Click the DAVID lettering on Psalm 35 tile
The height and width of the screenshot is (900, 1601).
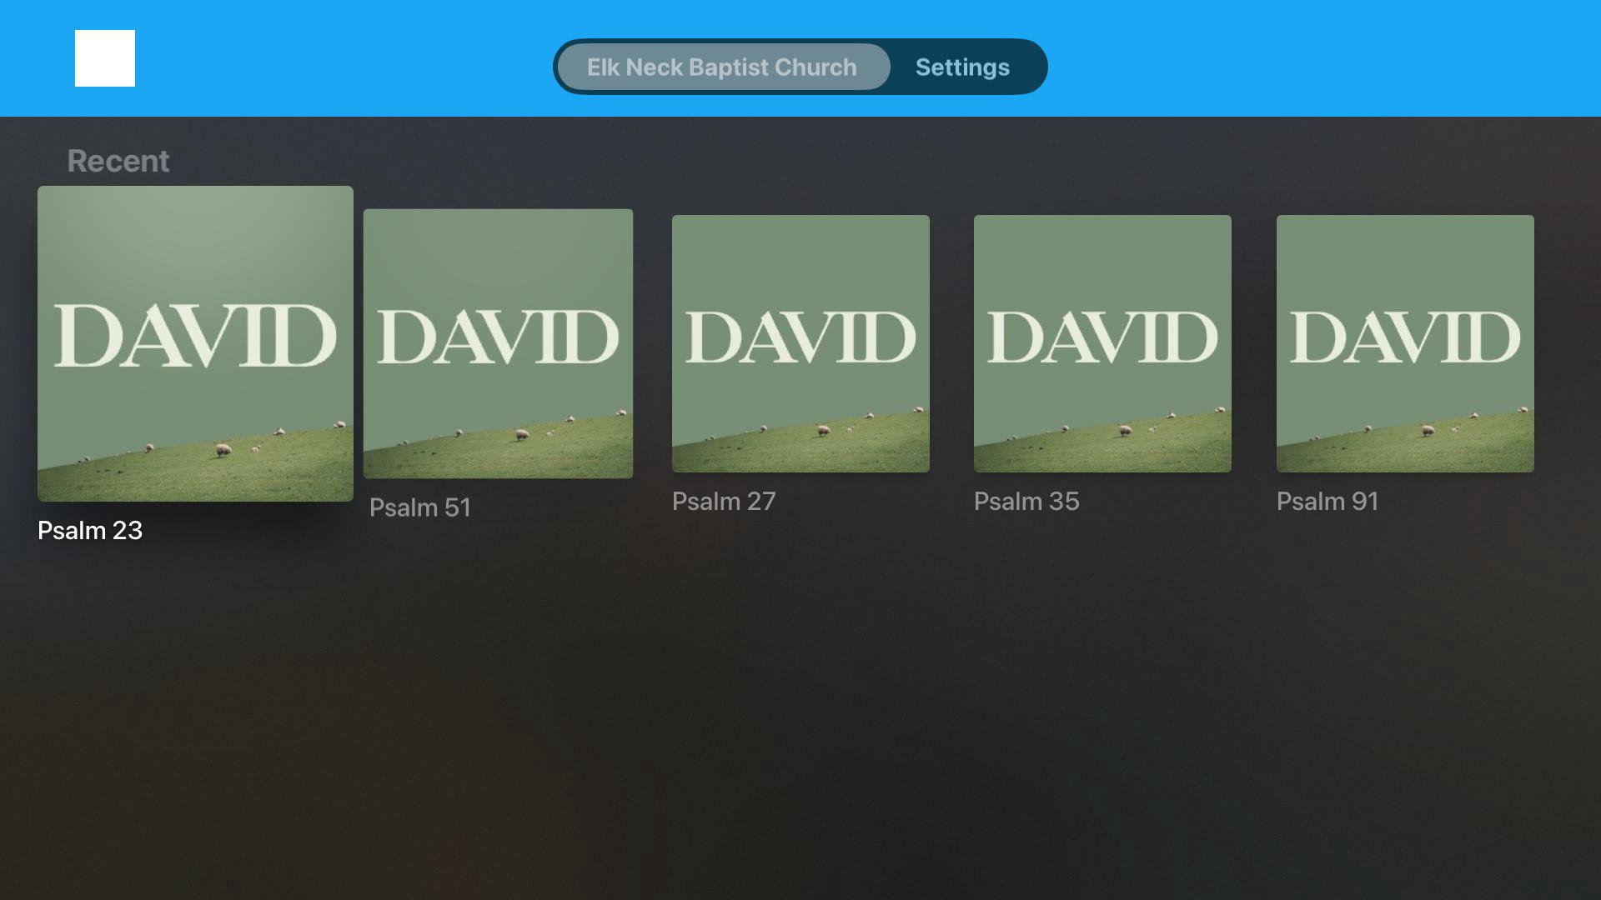(1102, 337)
